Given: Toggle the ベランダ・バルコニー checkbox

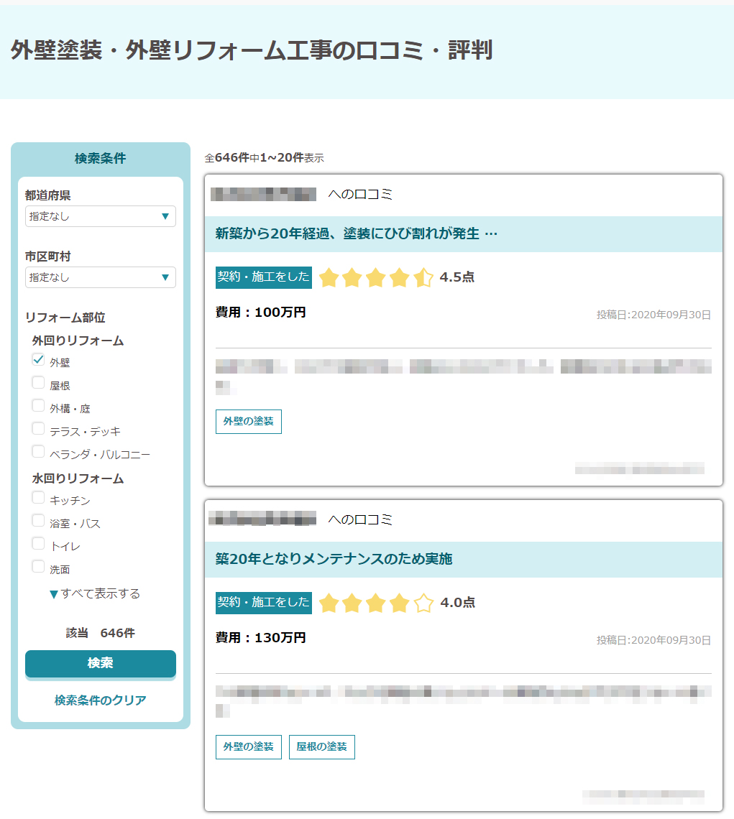Looking at the screenshot, I should point(39,452).
